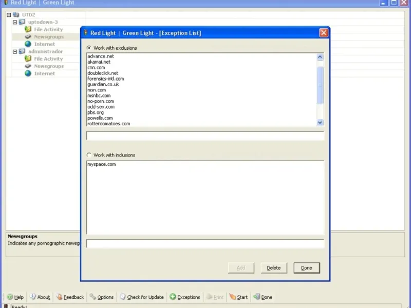The image size is (411, 308).
Task: Click the Done button in dialog
Action: (307, 267)
